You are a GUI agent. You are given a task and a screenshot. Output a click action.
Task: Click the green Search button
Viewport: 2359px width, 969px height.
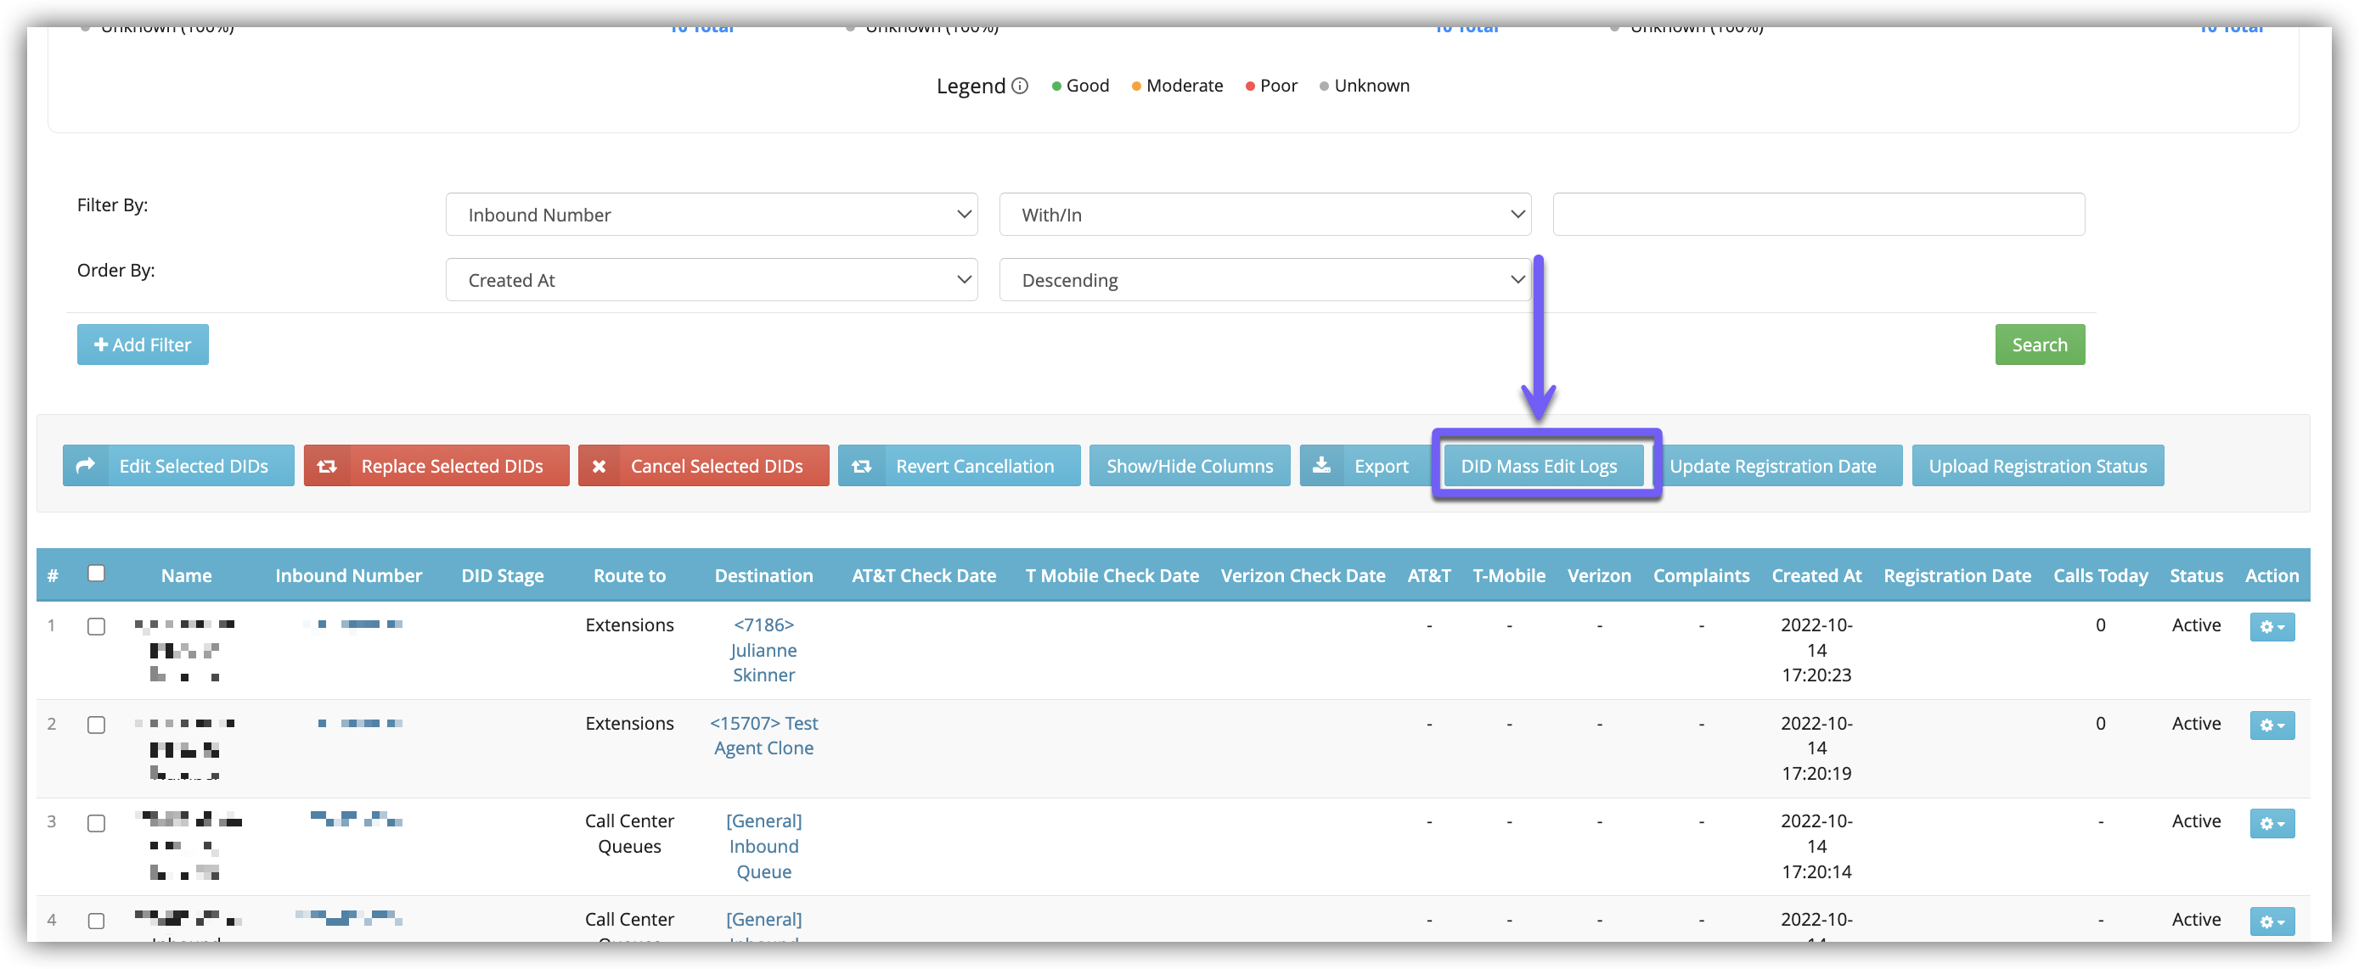tap(2039, 345)
